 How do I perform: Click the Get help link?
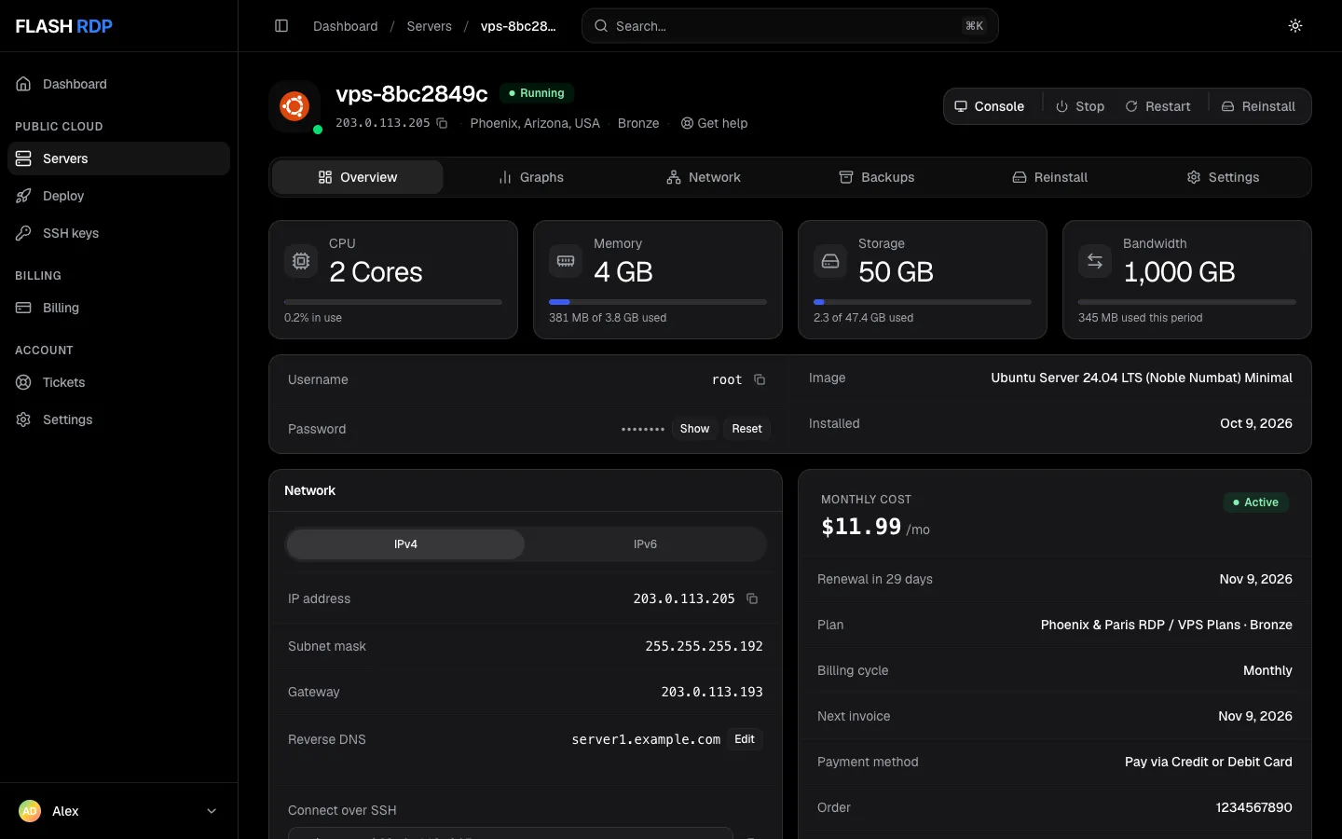coord(714,123)
